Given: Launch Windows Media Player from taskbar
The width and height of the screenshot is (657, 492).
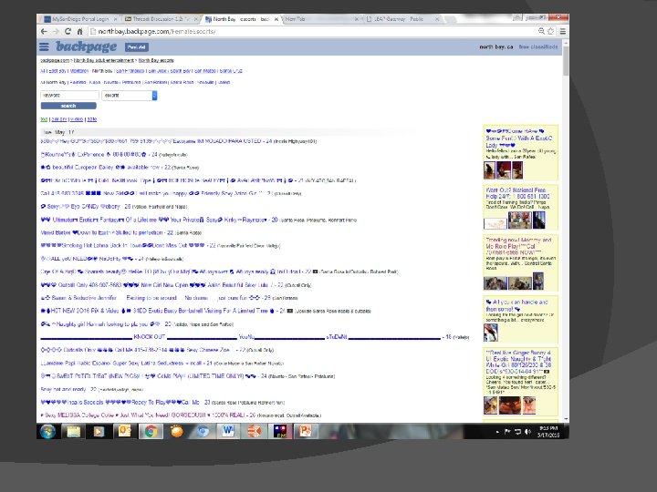Looking at the screenshot, I should 99,431.
